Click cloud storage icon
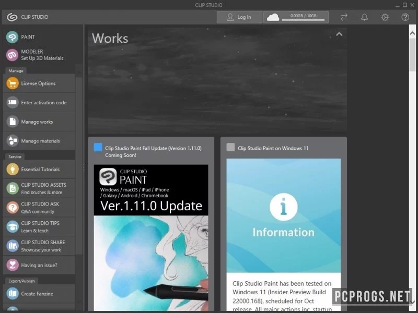Image resolution: width=418 pixels, height=313 pixels. pos(273,17)
